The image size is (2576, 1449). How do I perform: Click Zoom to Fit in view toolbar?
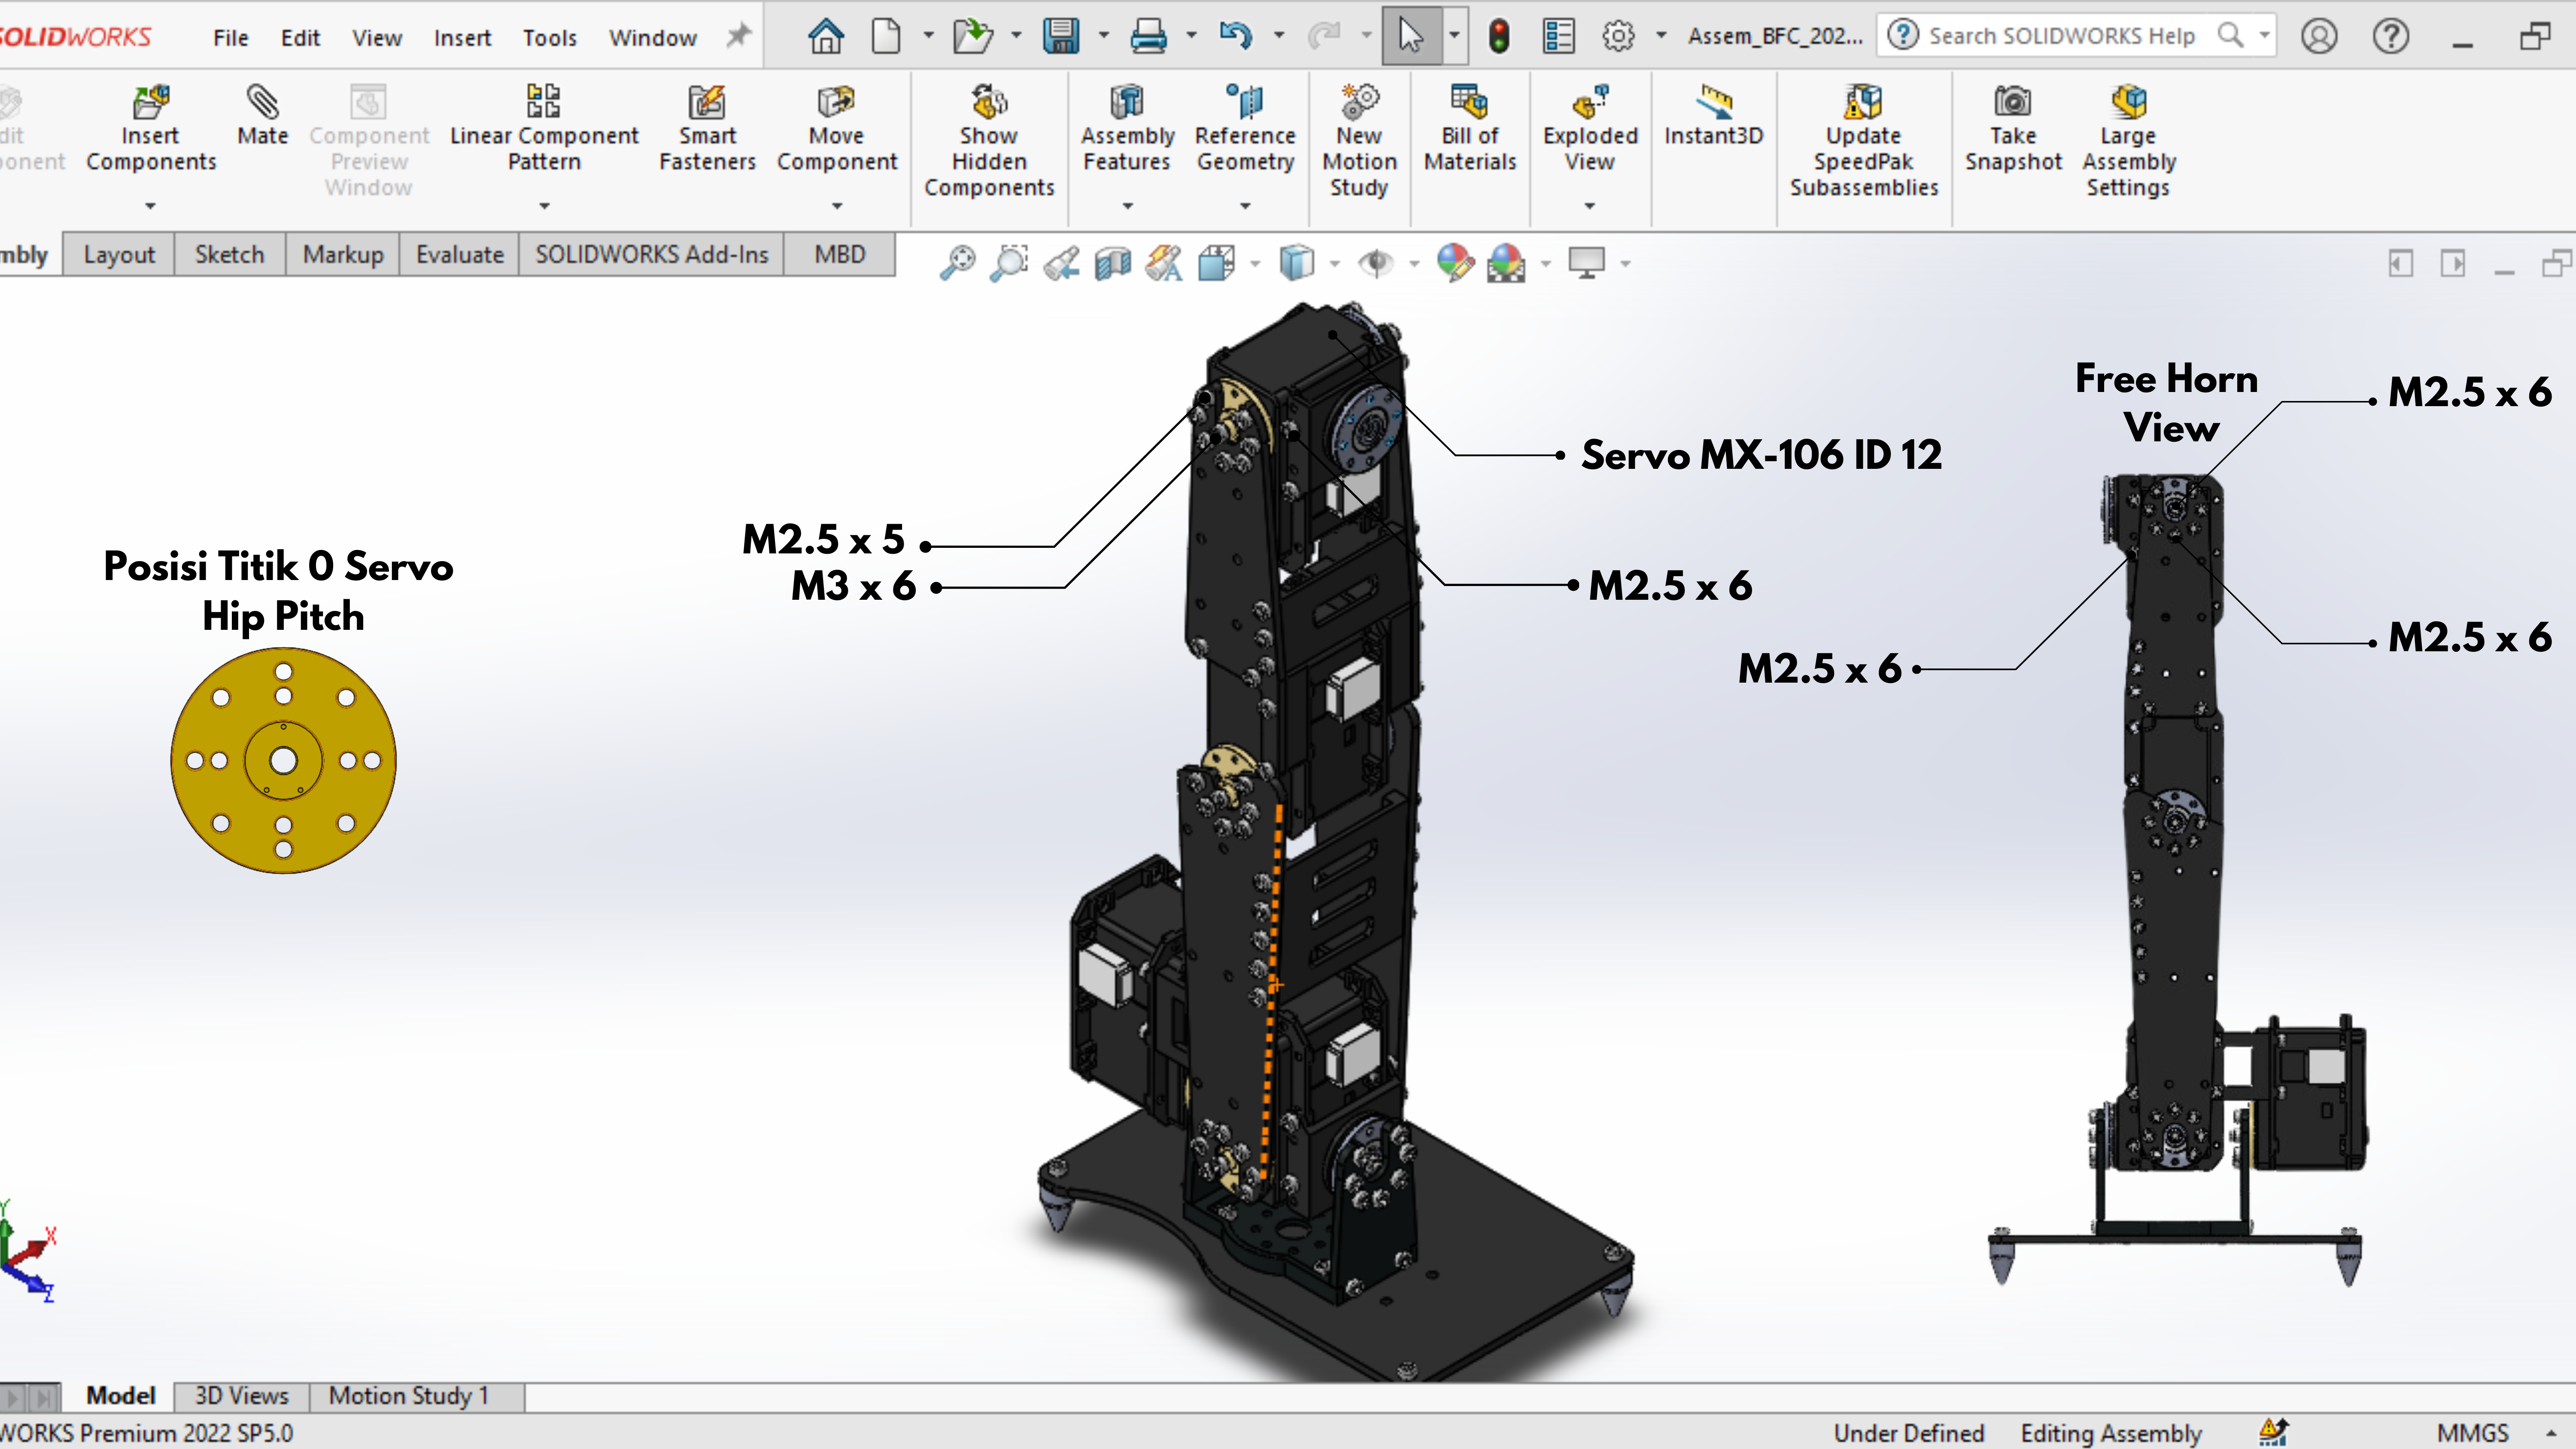[957, 263]
